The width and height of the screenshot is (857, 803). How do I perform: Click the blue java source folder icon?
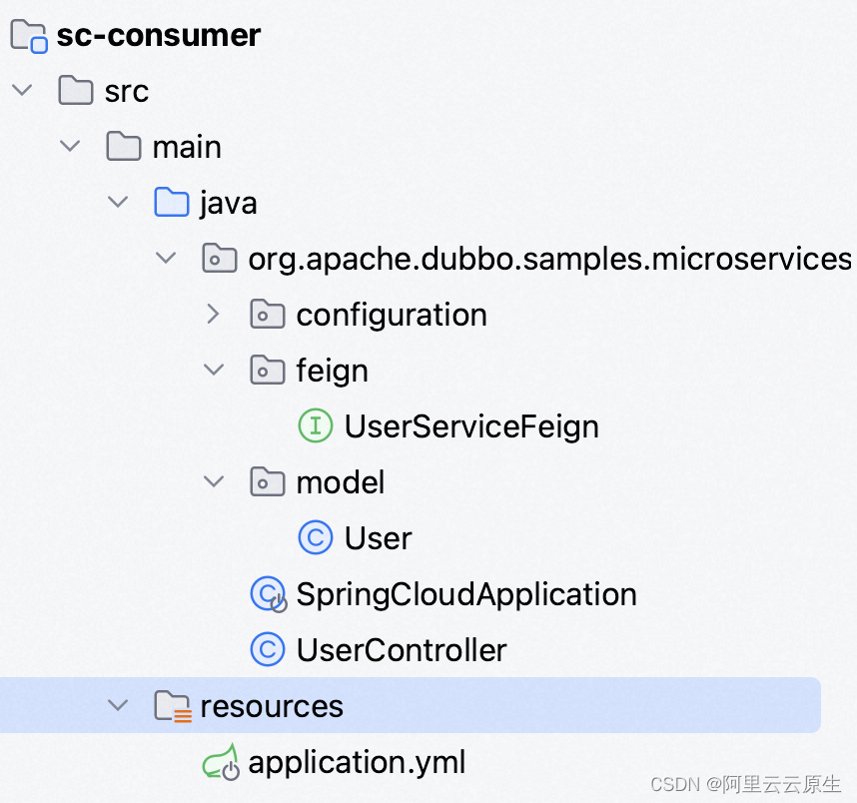pos(172,203)
